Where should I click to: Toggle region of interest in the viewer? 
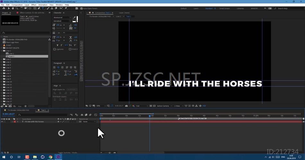pos(151,106)
